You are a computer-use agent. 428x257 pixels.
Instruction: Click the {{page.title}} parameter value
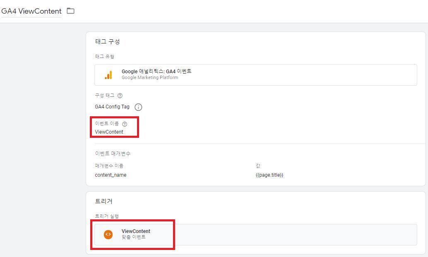[269, 175]
